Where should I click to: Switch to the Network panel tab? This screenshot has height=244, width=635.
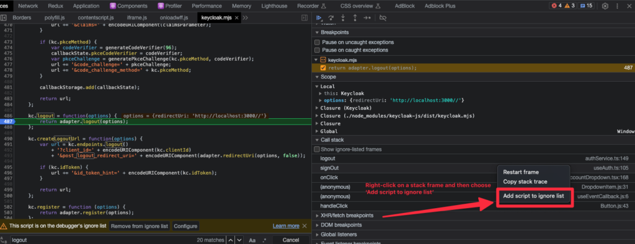[28, 6]
